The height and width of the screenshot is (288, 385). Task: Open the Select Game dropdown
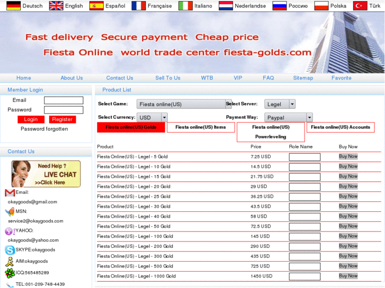(x=184, y=104)
